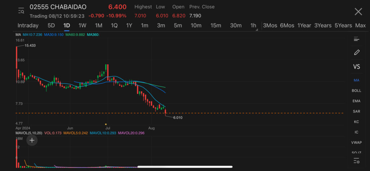Select the 3Mos range button
370x171 pixels.
pos(270,26)
